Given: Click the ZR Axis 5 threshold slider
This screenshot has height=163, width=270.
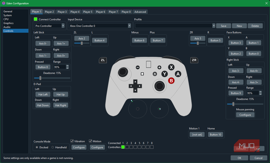Looking at the screenshot, I should (x=198, y=43).
